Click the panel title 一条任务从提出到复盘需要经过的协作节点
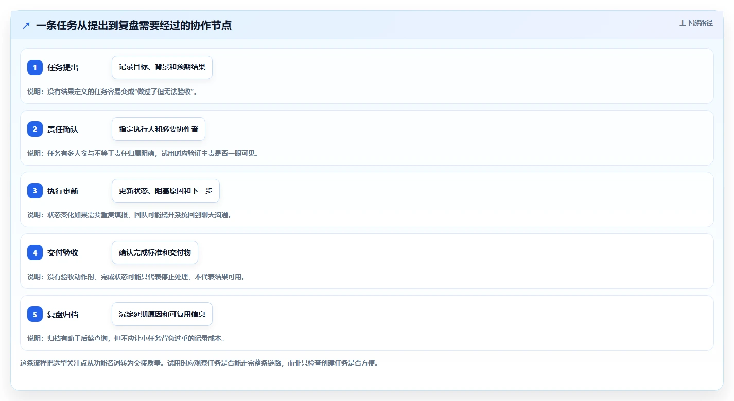Screen dimensions: 734x401 (134, 26)
